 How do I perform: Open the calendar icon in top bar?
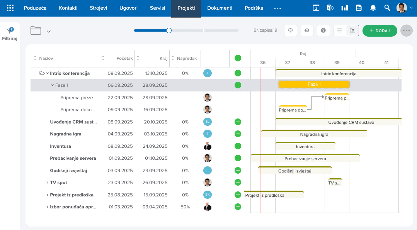(316, 8)
